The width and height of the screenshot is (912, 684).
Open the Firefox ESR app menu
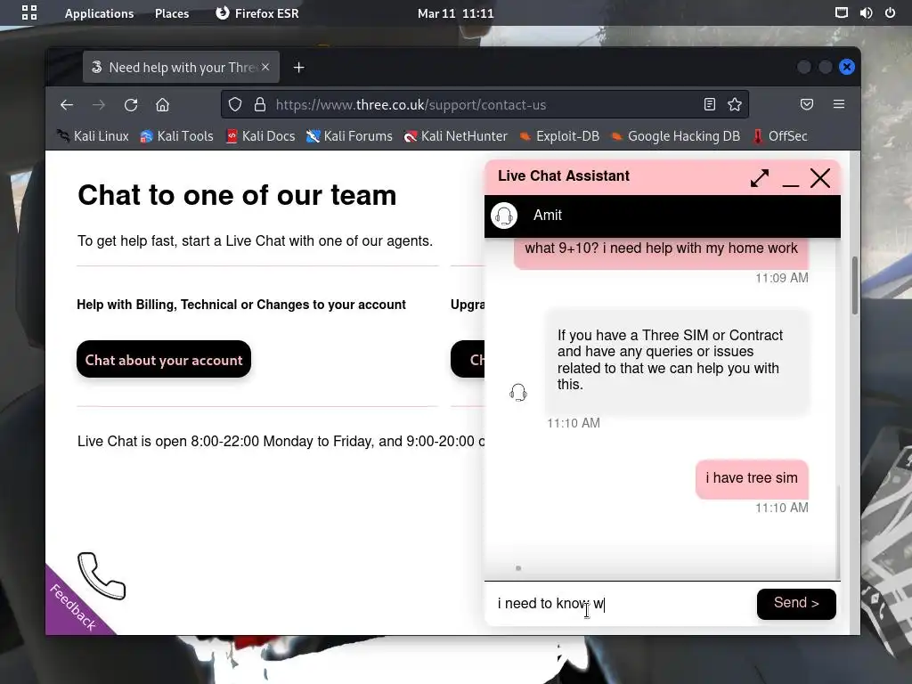[x=257, y=13]
